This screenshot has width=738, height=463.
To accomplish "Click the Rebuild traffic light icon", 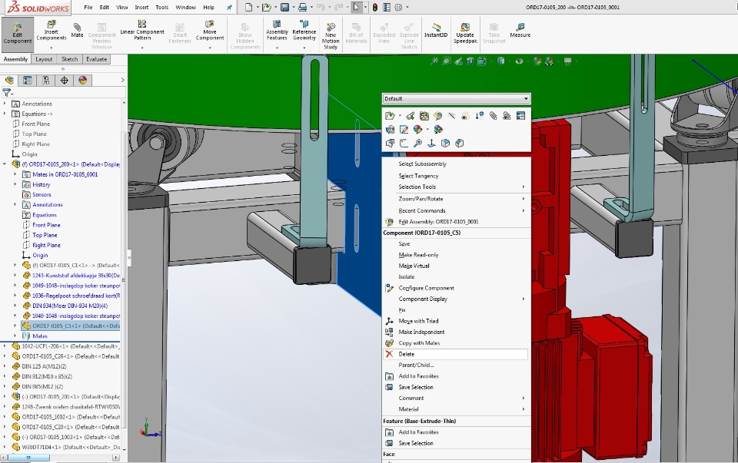I will (x=375, y=7).
